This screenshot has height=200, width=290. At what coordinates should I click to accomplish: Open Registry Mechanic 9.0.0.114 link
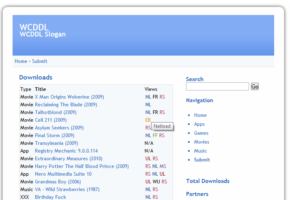66,151
